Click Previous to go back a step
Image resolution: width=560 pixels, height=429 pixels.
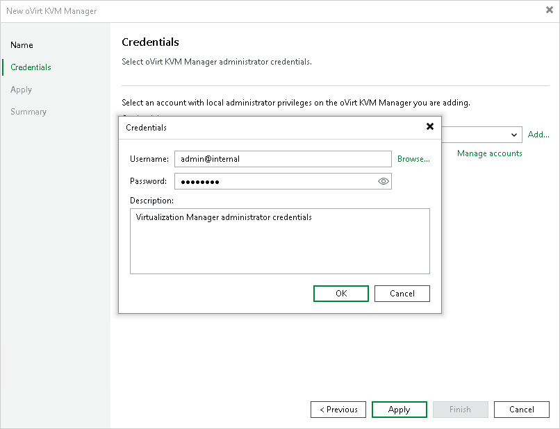pyautogui.click(x=338, y=409)
